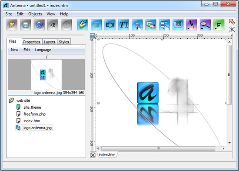Switch to the Files tab
The image size is (239, 171).
[x=13, y=41]
